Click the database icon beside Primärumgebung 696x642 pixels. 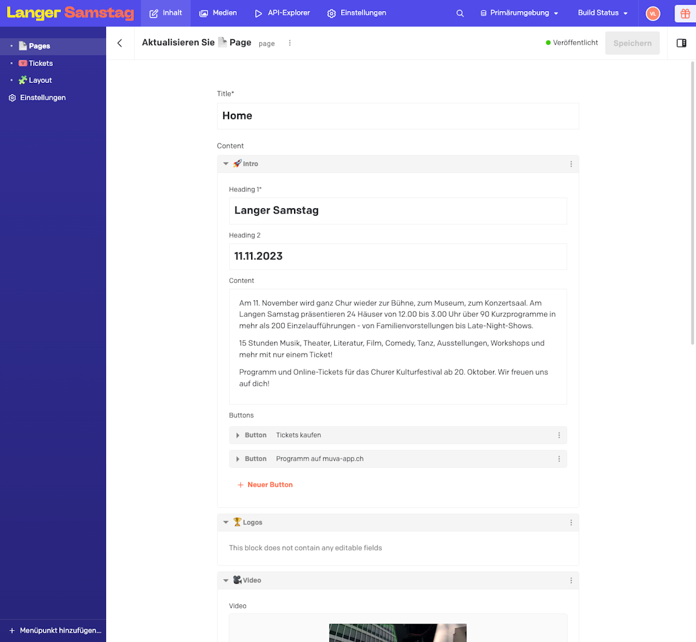(x=483, y=13)
